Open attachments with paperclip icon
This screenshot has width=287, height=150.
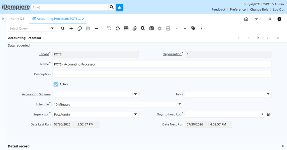[135, 28]
